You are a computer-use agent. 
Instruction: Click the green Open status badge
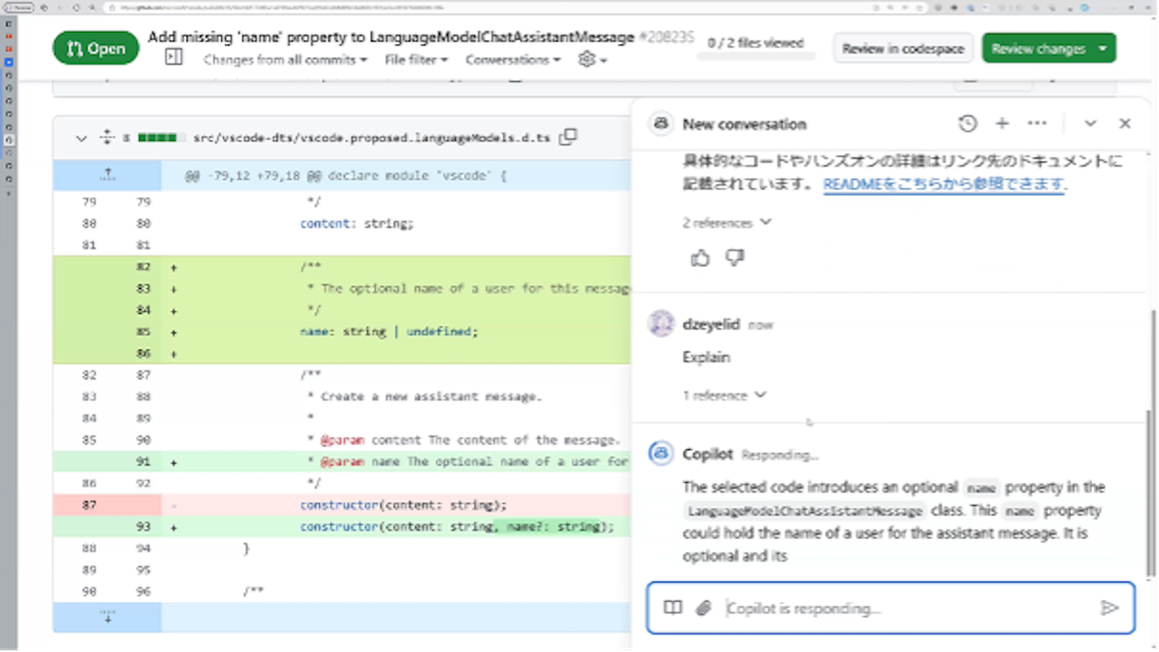click(96, 48)
